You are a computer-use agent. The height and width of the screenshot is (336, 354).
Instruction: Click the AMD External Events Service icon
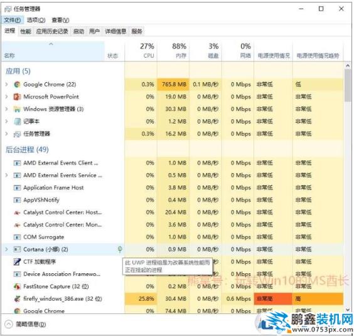click(17, 176)
